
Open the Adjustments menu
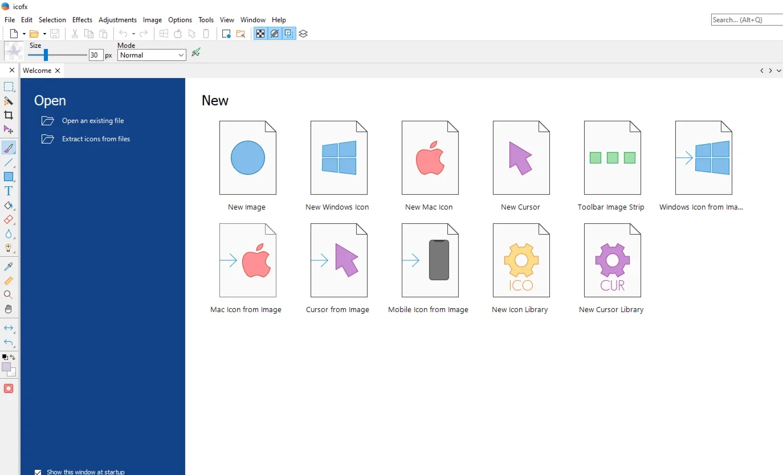tap(117, 20)
